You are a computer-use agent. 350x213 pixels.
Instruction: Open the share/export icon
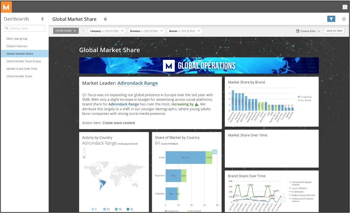tap(344, 19)
